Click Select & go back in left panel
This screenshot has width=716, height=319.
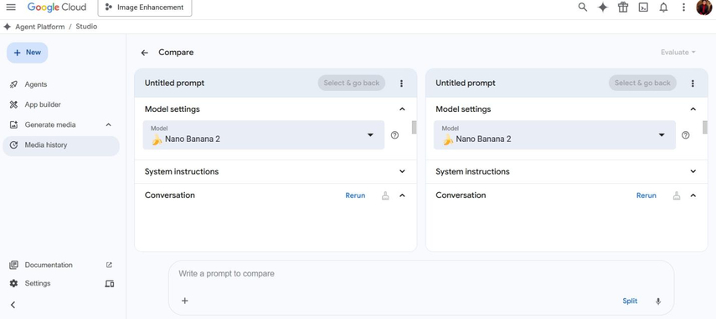click(x=352, y=83)
